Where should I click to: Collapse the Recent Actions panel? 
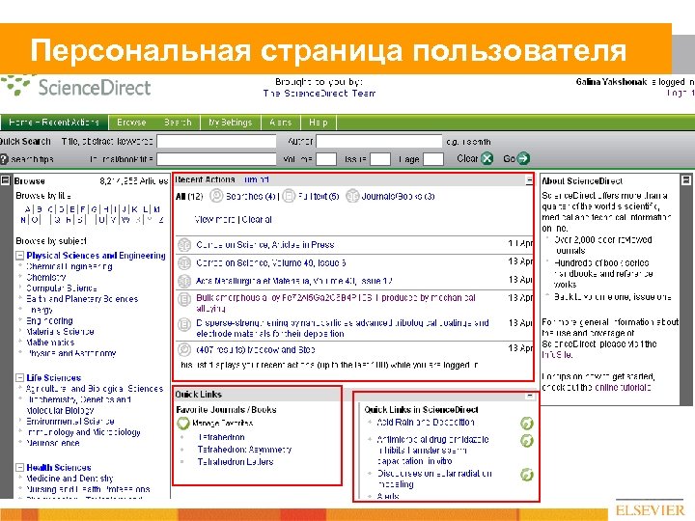529,179
